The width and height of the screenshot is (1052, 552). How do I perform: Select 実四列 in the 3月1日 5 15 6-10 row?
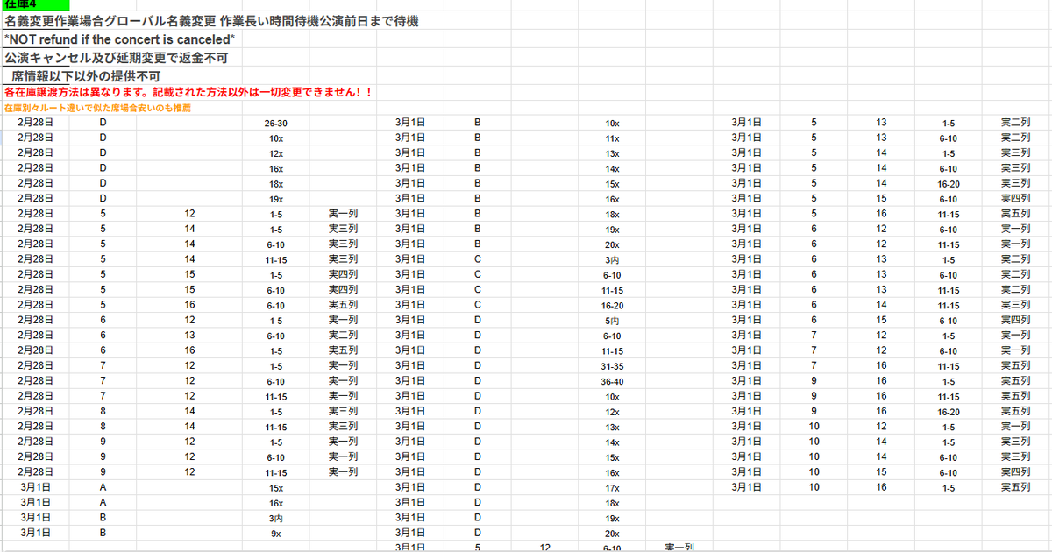click(1016, 199)
